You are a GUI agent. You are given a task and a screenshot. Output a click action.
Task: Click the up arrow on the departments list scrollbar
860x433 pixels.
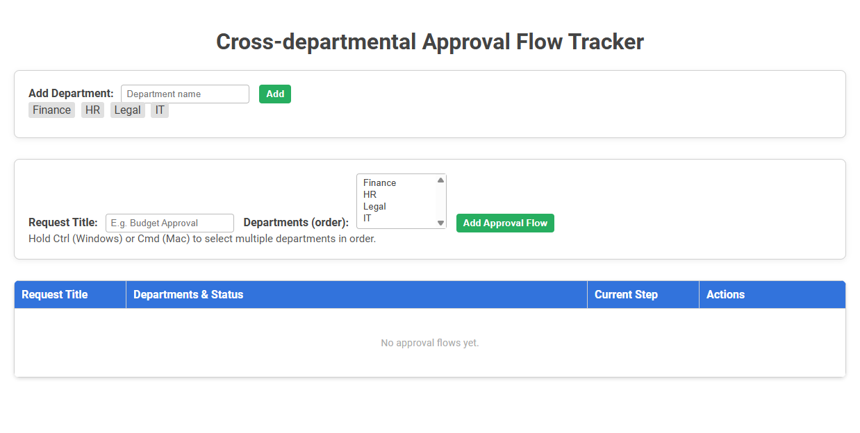pos(440,180)
